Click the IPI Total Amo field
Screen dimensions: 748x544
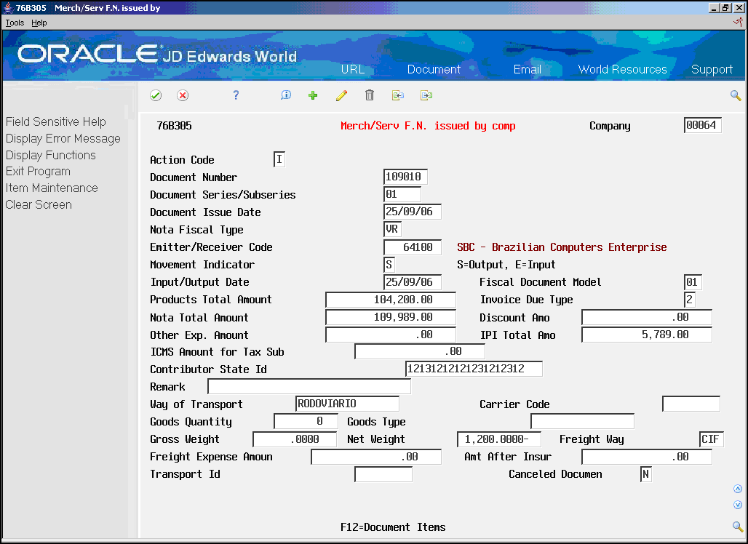tap(646, 335)
